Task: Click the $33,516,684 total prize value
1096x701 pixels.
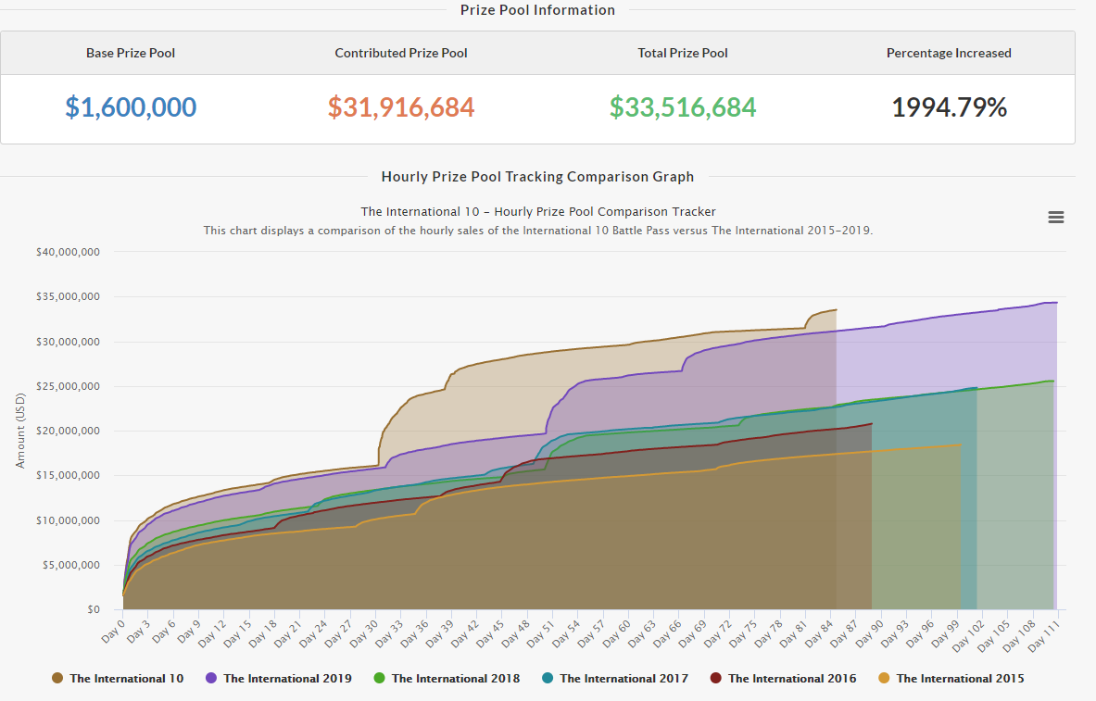Action: tap(683, 106)
